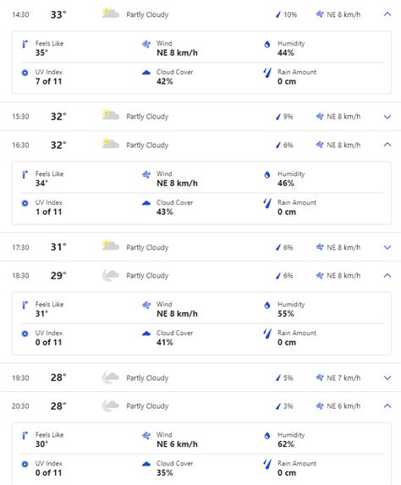Click the Rain Amount icon in 20:30 details

click(267, 464)
